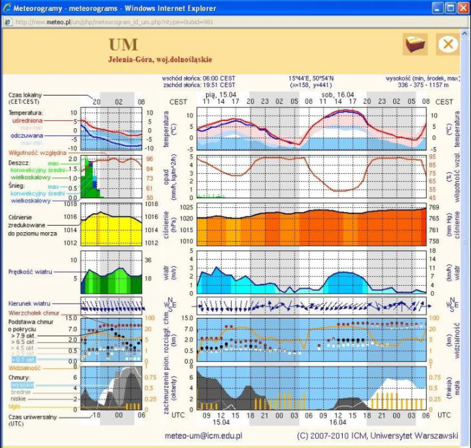Viewport: 471px width, 448px height.
Task: Click the highlighted '> 0.1 okt.' legend label
Action: pyautogui.click(x=24, y=360)
